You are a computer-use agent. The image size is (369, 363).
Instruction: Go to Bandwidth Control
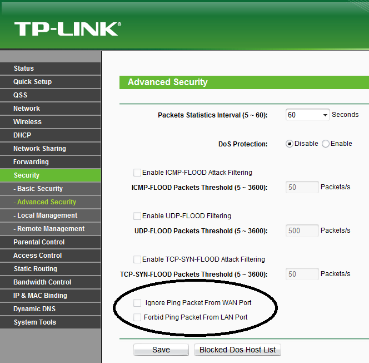tap(51, 282)
